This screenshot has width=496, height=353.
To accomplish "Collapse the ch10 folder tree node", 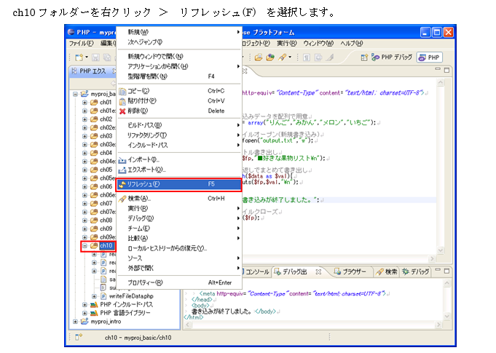I will click(84, 246).
